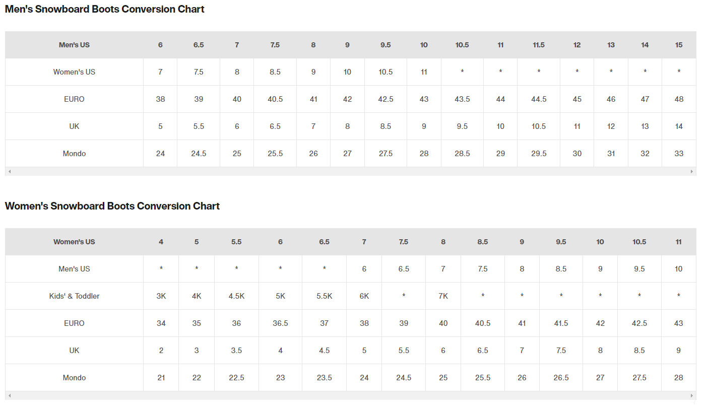Viewport: 707px width, 412px height.
Task: Click the bold Women's US header of the women's chart
Action: coord(74,242)
